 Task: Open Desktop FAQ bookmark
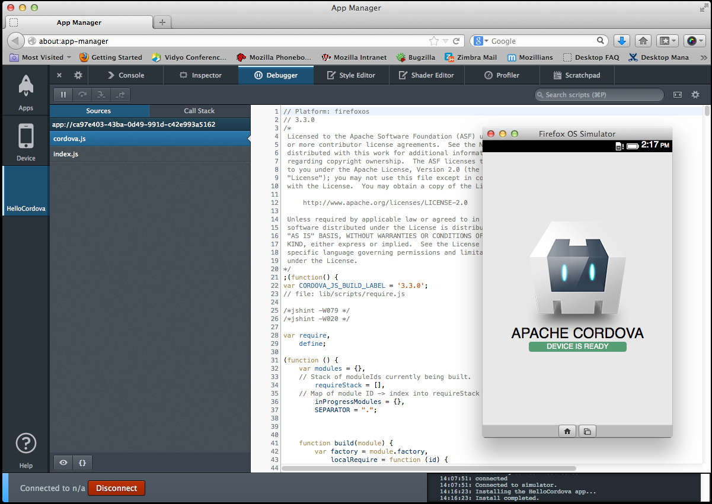(590, 57)
